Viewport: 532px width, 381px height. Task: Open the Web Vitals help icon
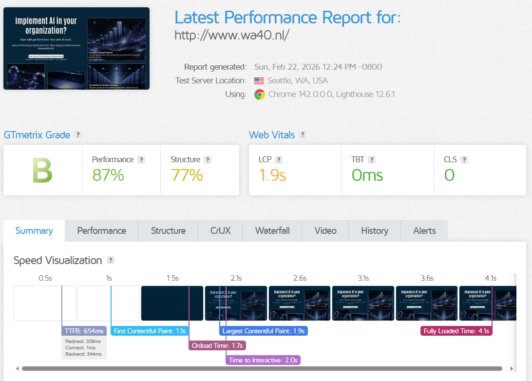click(x=303, y=135)
